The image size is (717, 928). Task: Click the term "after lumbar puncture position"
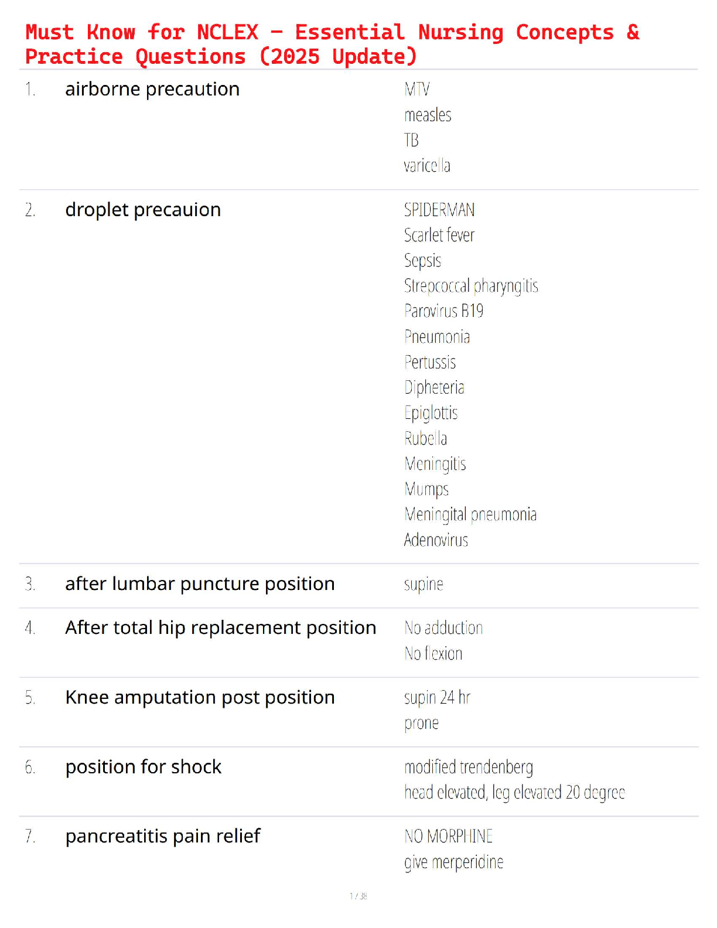pyautogui.click(x=200, y=584)
